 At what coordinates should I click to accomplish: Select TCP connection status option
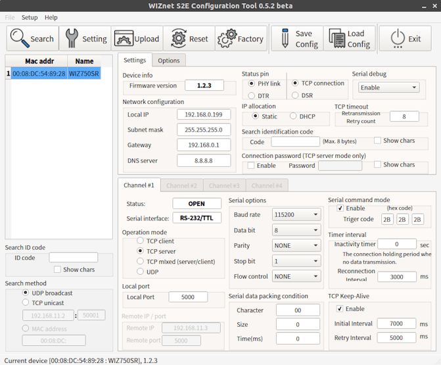point(295,83)
